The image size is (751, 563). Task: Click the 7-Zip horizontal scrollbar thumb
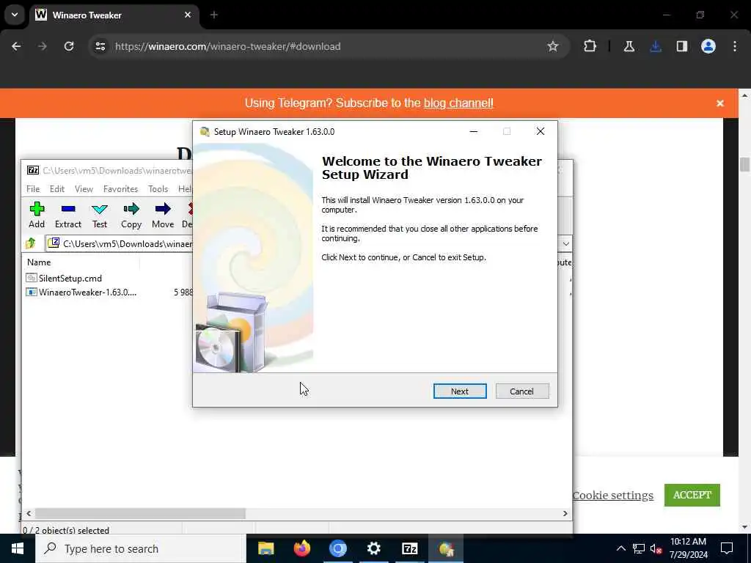[140, 513]
